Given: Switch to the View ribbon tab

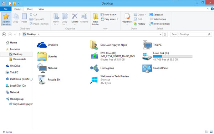Looking at the screenshot, I should point(41,9).
